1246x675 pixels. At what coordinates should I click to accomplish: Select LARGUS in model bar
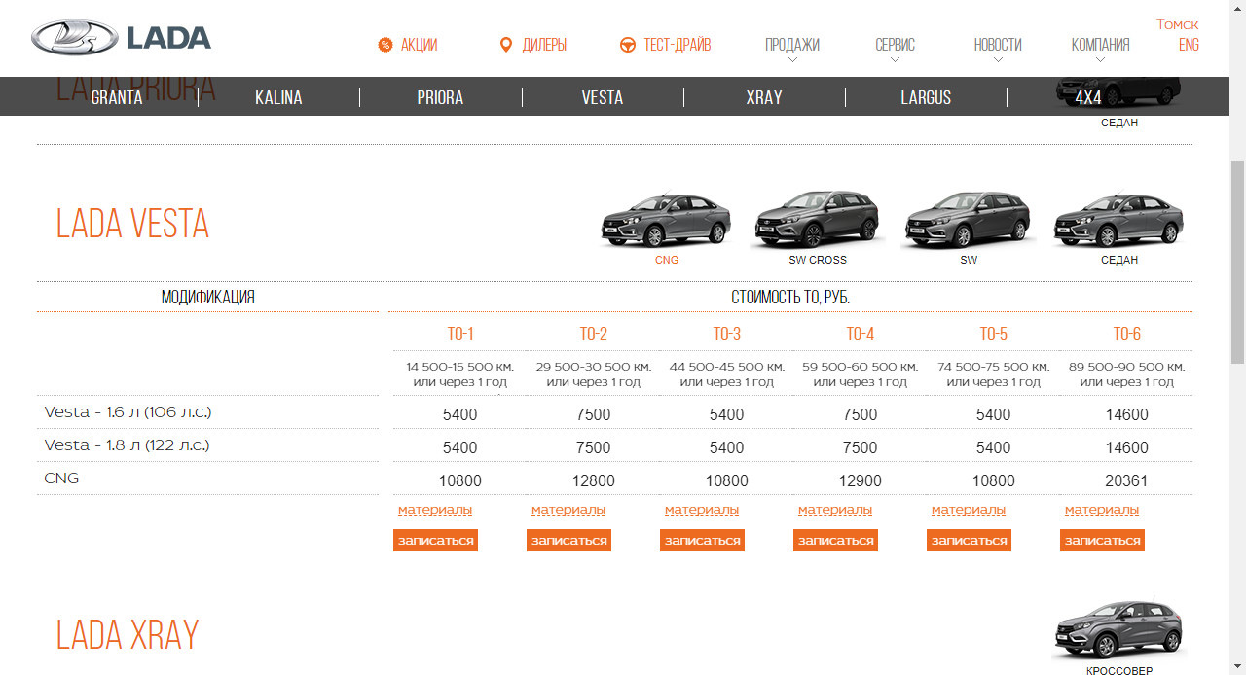click(926, 97)
